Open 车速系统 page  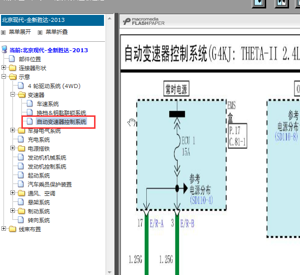pos(48,104)
